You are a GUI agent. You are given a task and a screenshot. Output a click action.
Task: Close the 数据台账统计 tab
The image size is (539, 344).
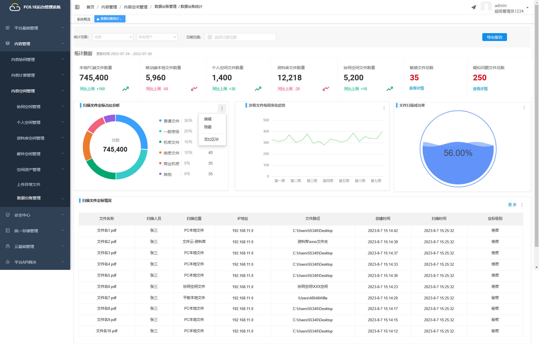click(121, 19)
